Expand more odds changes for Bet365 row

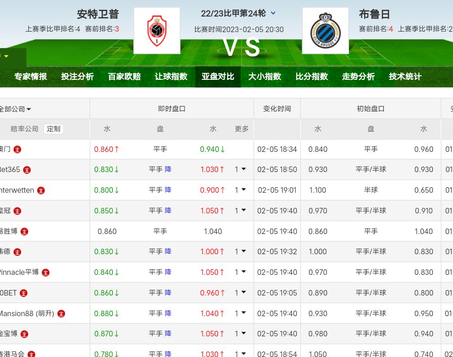click(x=240, y=169)
